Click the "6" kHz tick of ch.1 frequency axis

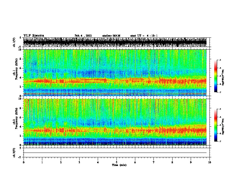click(21, 68)
